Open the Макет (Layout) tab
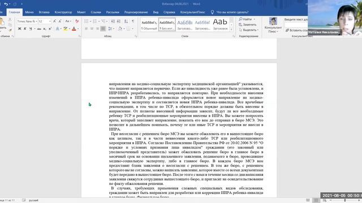Image resolution: width=362 pixels, height=203 pixels. (x=81, y=12)
